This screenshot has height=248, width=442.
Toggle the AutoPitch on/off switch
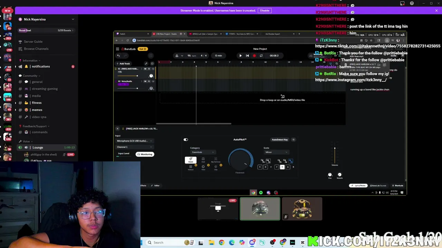tap(186, 139)
